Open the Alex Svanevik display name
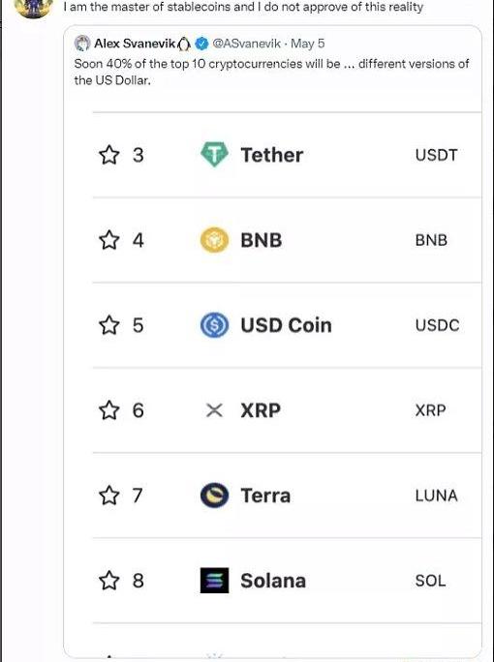Screen dimensions: 494x662 coord(135,44)
